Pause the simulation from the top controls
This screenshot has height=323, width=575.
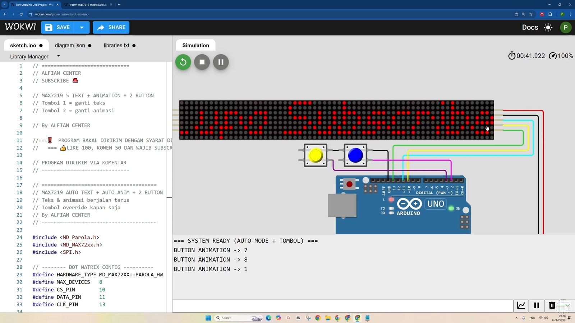(221, 62)
